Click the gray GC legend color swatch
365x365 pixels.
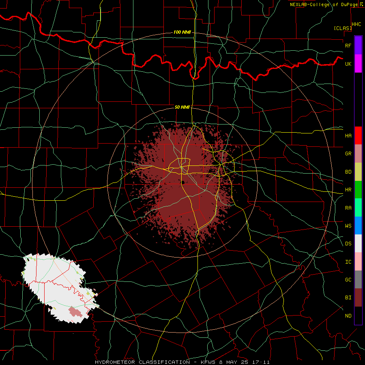click(358, 279)
